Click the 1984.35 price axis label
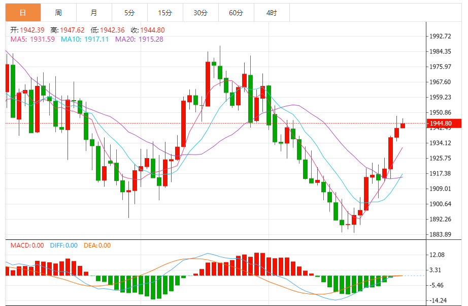This screenshot has height=306, width=468. pyautogui.click(x=440, y=51)
